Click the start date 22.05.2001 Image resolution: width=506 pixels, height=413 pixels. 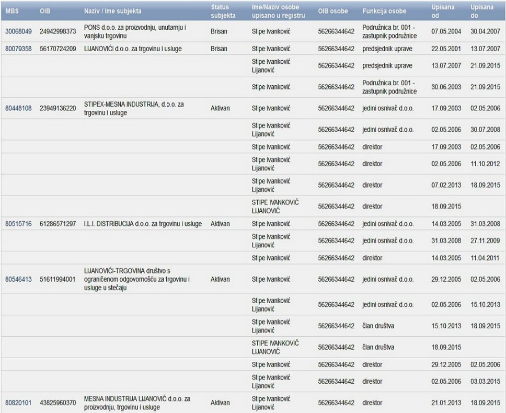446,49
